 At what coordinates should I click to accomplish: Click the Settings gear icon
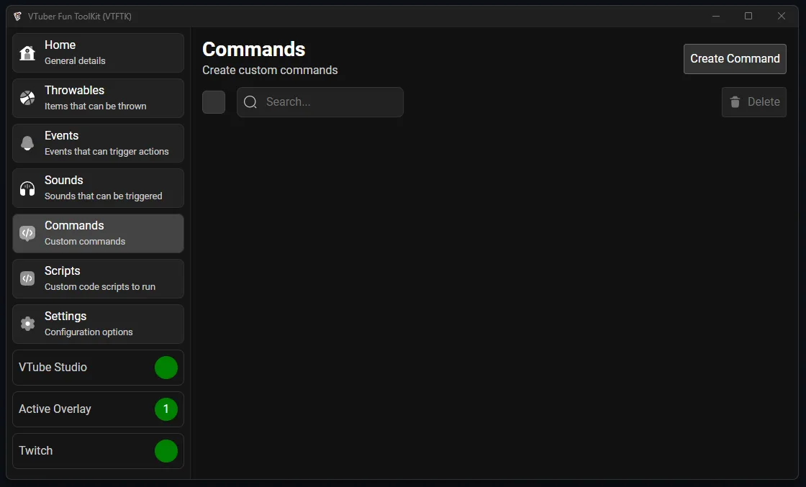tap(27, 324)
